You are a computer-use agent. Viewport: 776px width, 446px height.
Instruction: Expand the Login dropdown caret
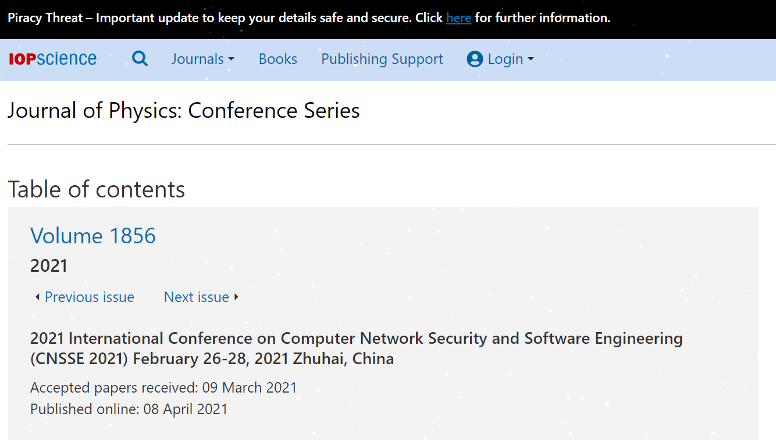click(530, 59)
